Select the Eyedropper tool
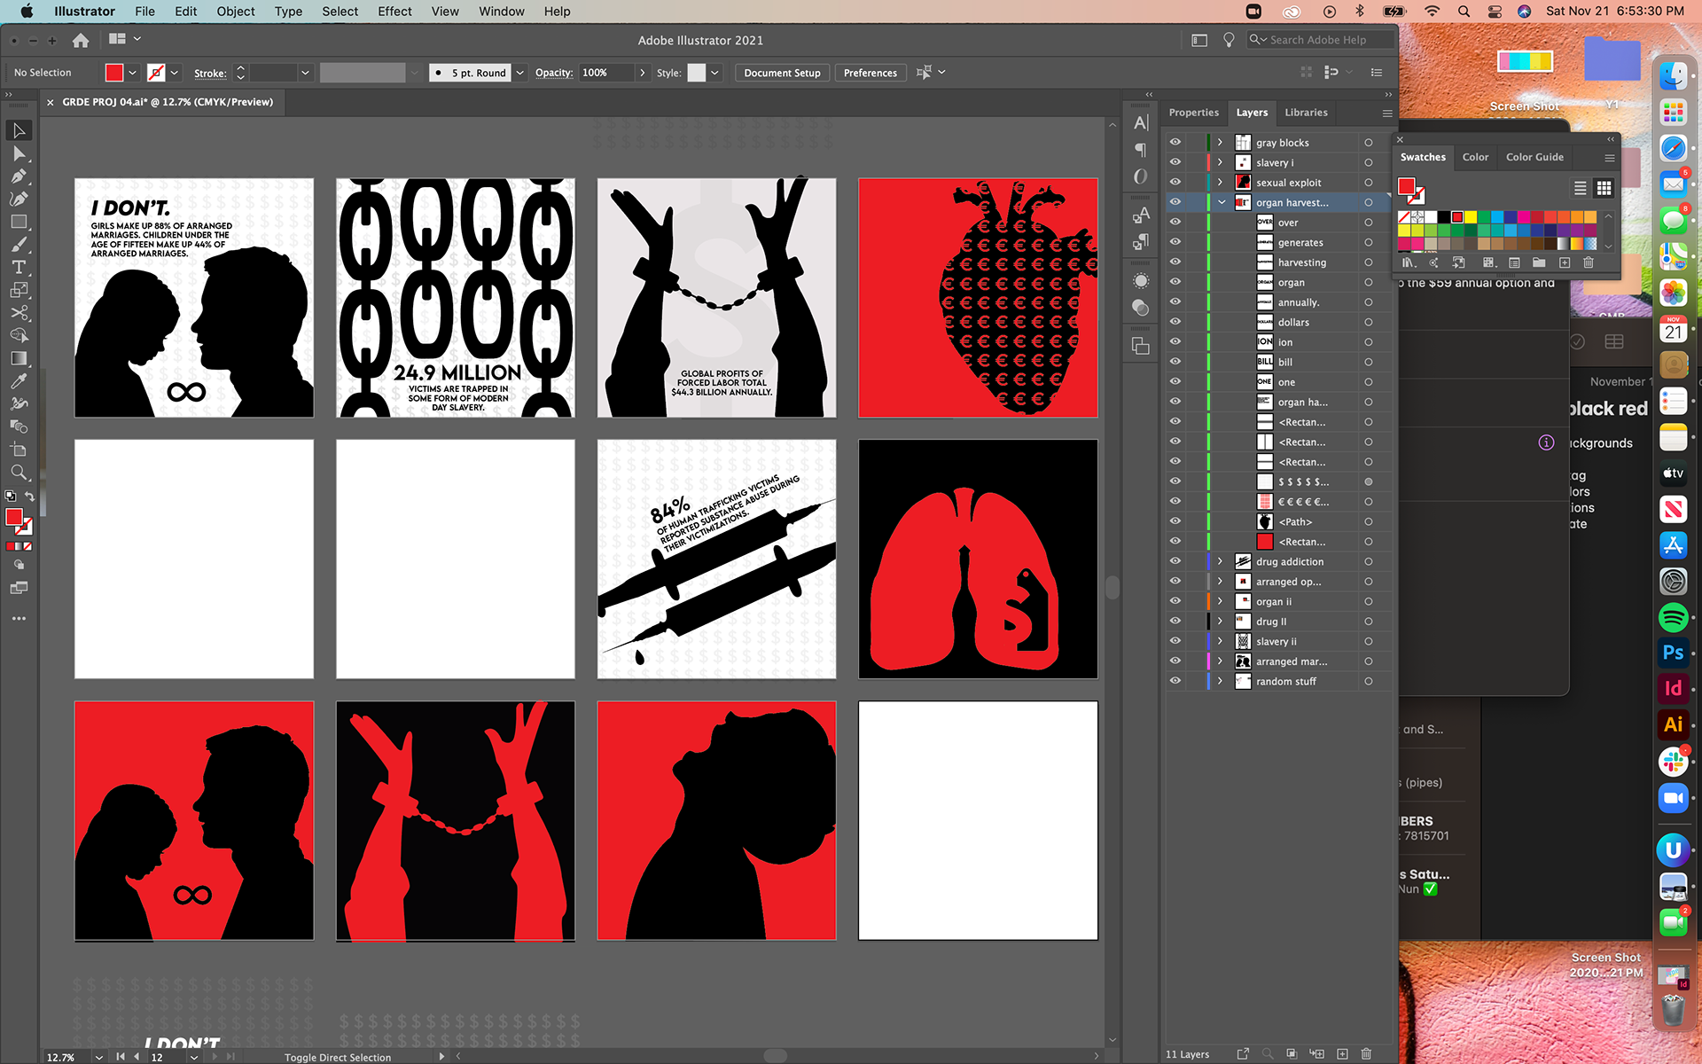Screen dimensions: 1702x1064 tap(19, 381)
